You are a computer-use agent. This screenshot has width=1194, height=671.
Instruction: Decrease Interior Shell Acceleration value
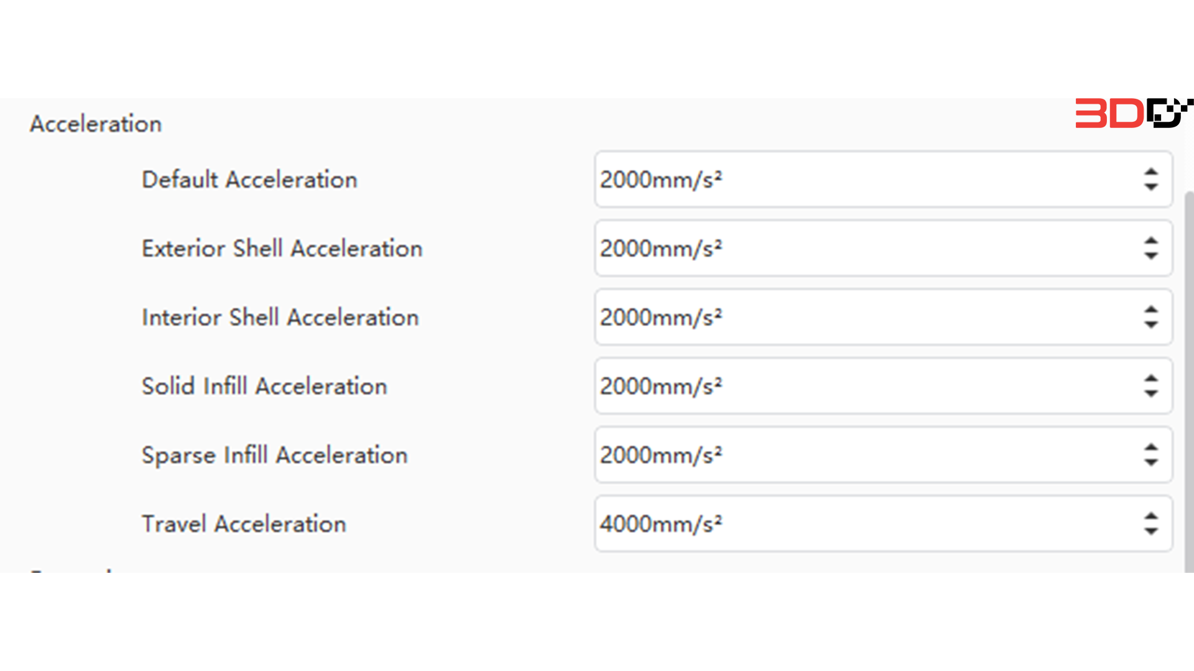point(1152,326)
